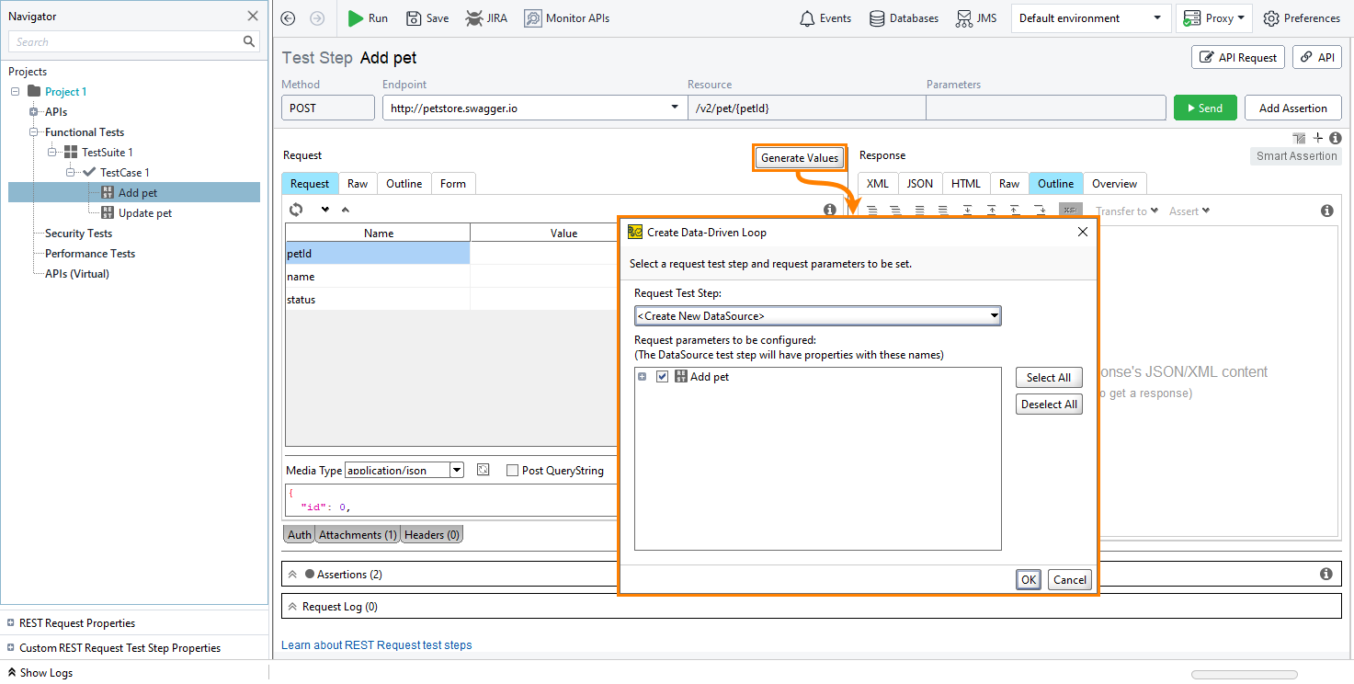Open the Assert dropdown
Screen dimensions: 1354x684
[1189, 211]
